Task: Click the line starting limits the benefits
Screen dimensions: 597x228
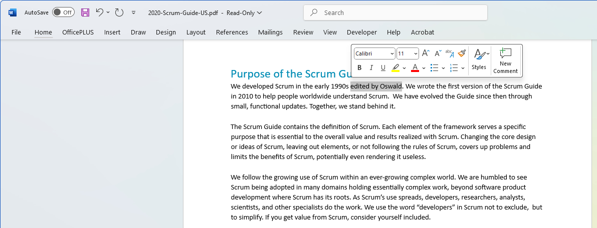Action: 328,156
